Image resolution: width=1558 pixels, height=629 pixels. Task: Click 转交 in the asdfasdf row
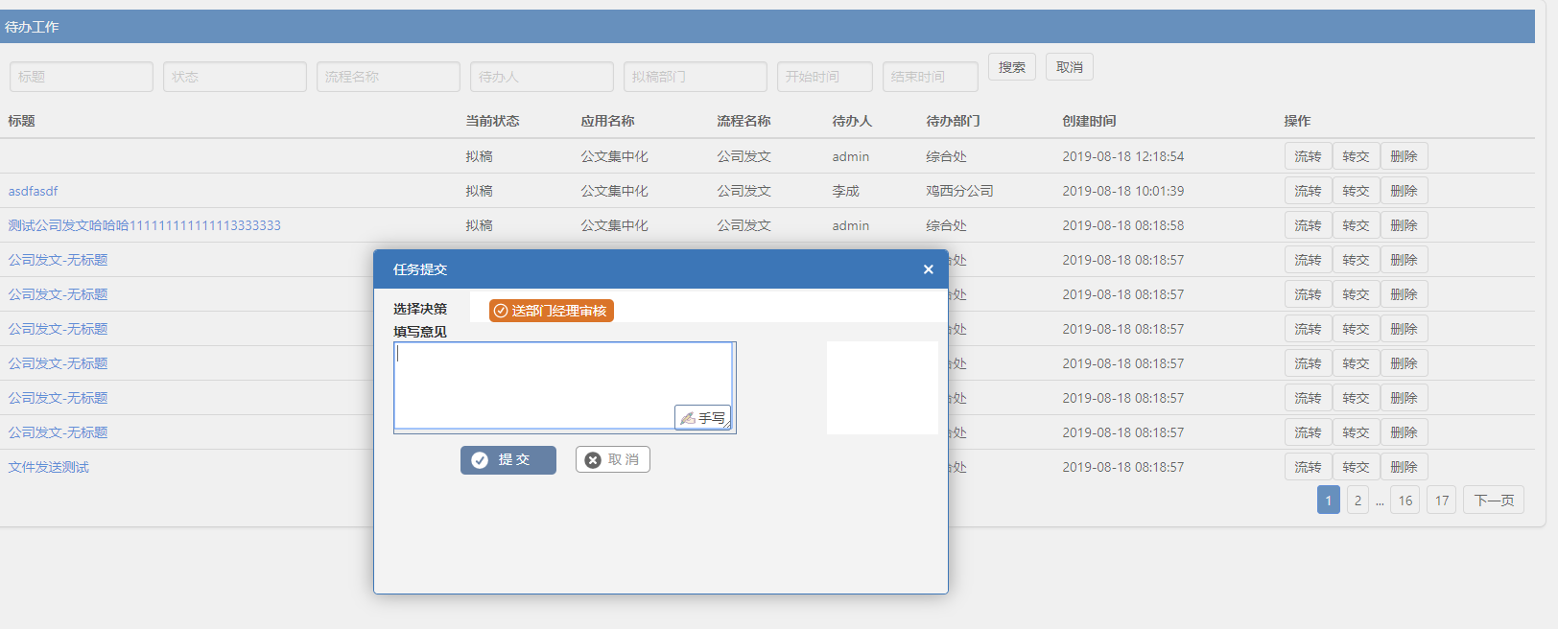click(x=1356, y=191)
